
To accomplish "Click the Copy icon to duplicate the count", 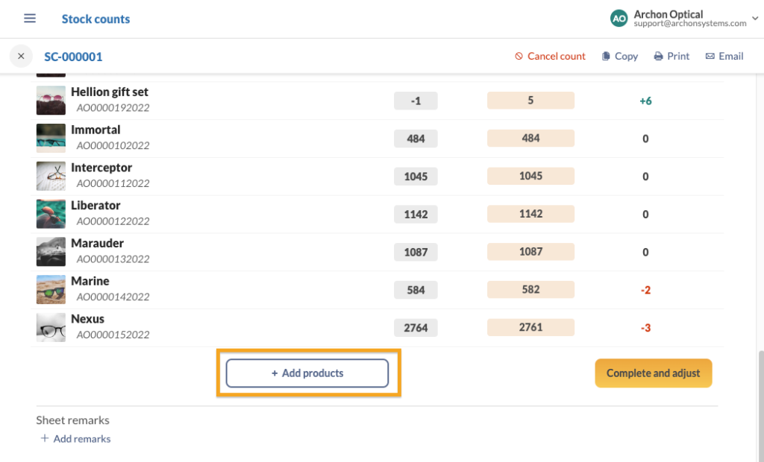I will (606, 56).
